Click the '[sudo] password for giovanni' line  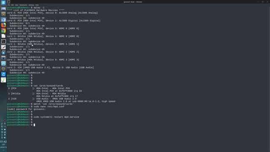[26, 109]
